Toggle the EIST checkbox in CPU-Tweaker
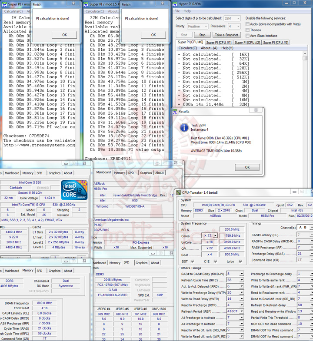313x341 pixels. 192,261
